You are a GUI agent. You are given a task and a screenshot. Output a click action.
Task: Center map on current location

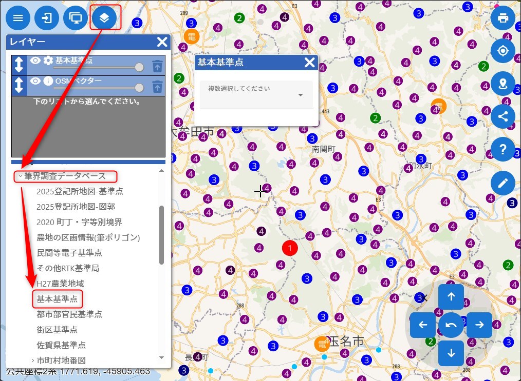click(503, 51)
